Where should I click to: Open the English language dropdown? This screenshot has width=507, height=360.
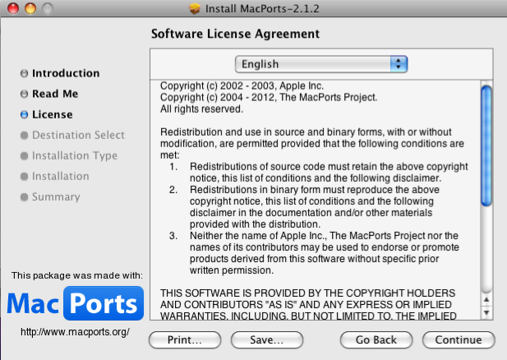pyautogui.click(x=320, y=64)
